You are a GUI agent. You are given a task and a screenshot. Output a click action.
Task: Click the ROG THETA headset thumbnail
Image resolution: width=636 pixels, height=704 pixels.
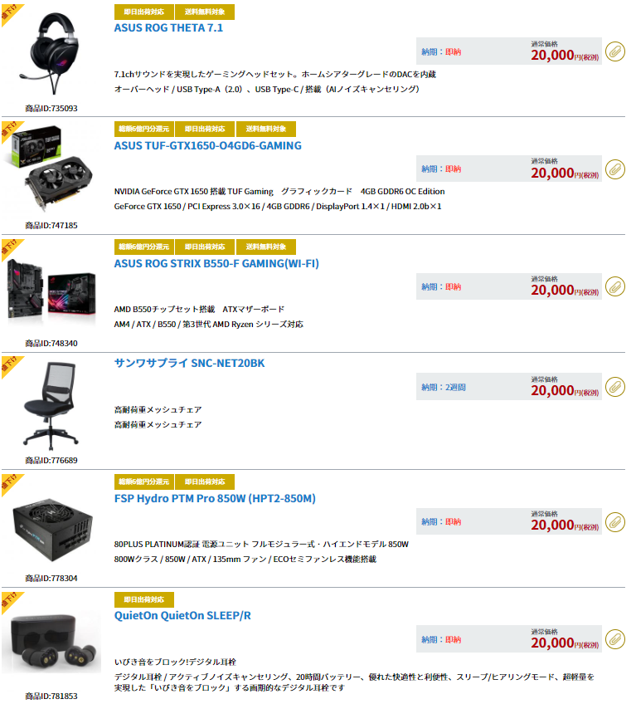(52, 53)
